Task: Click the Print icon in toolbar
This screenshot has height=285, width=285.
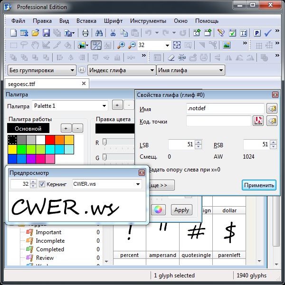Action: 85,33
